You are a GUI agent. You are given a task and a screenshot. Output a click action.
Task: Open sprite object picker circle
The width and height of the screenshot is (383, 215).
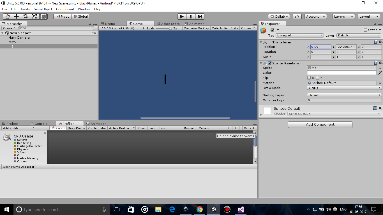[x=380, y=68]
